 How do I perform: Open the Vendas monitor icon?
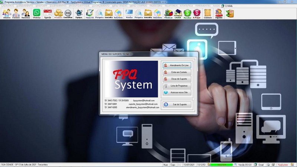click(x=129, y=14)
